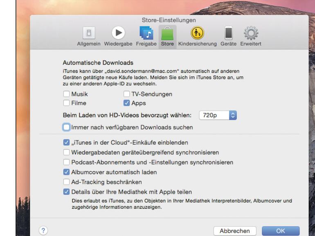Open the 720p HD video dropdown
315x236 pixels.
click(218, 115)
